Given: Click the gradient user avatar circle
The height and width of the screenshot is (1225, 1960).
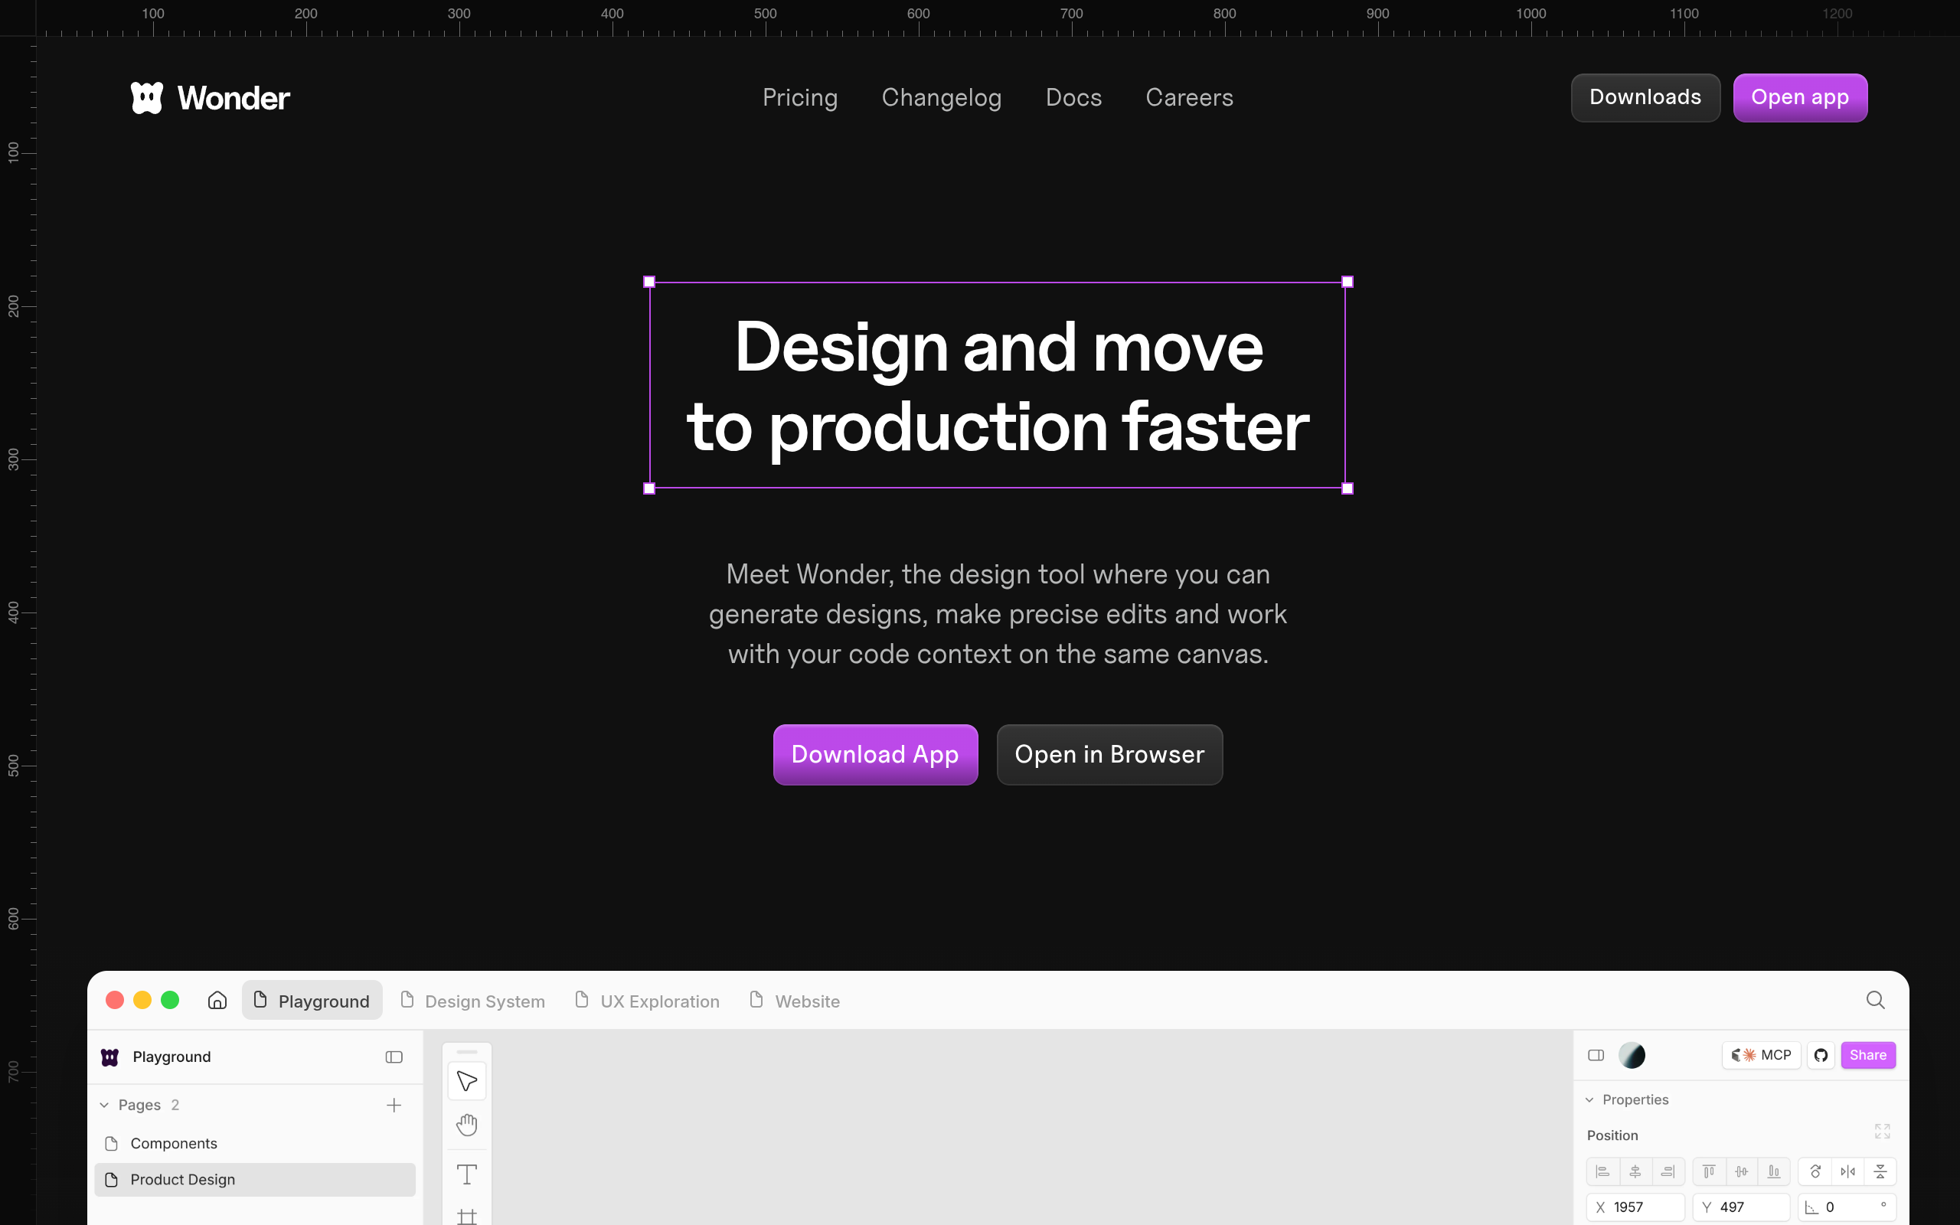Looking at the screenshot, I should [x=1632, y=1055].
